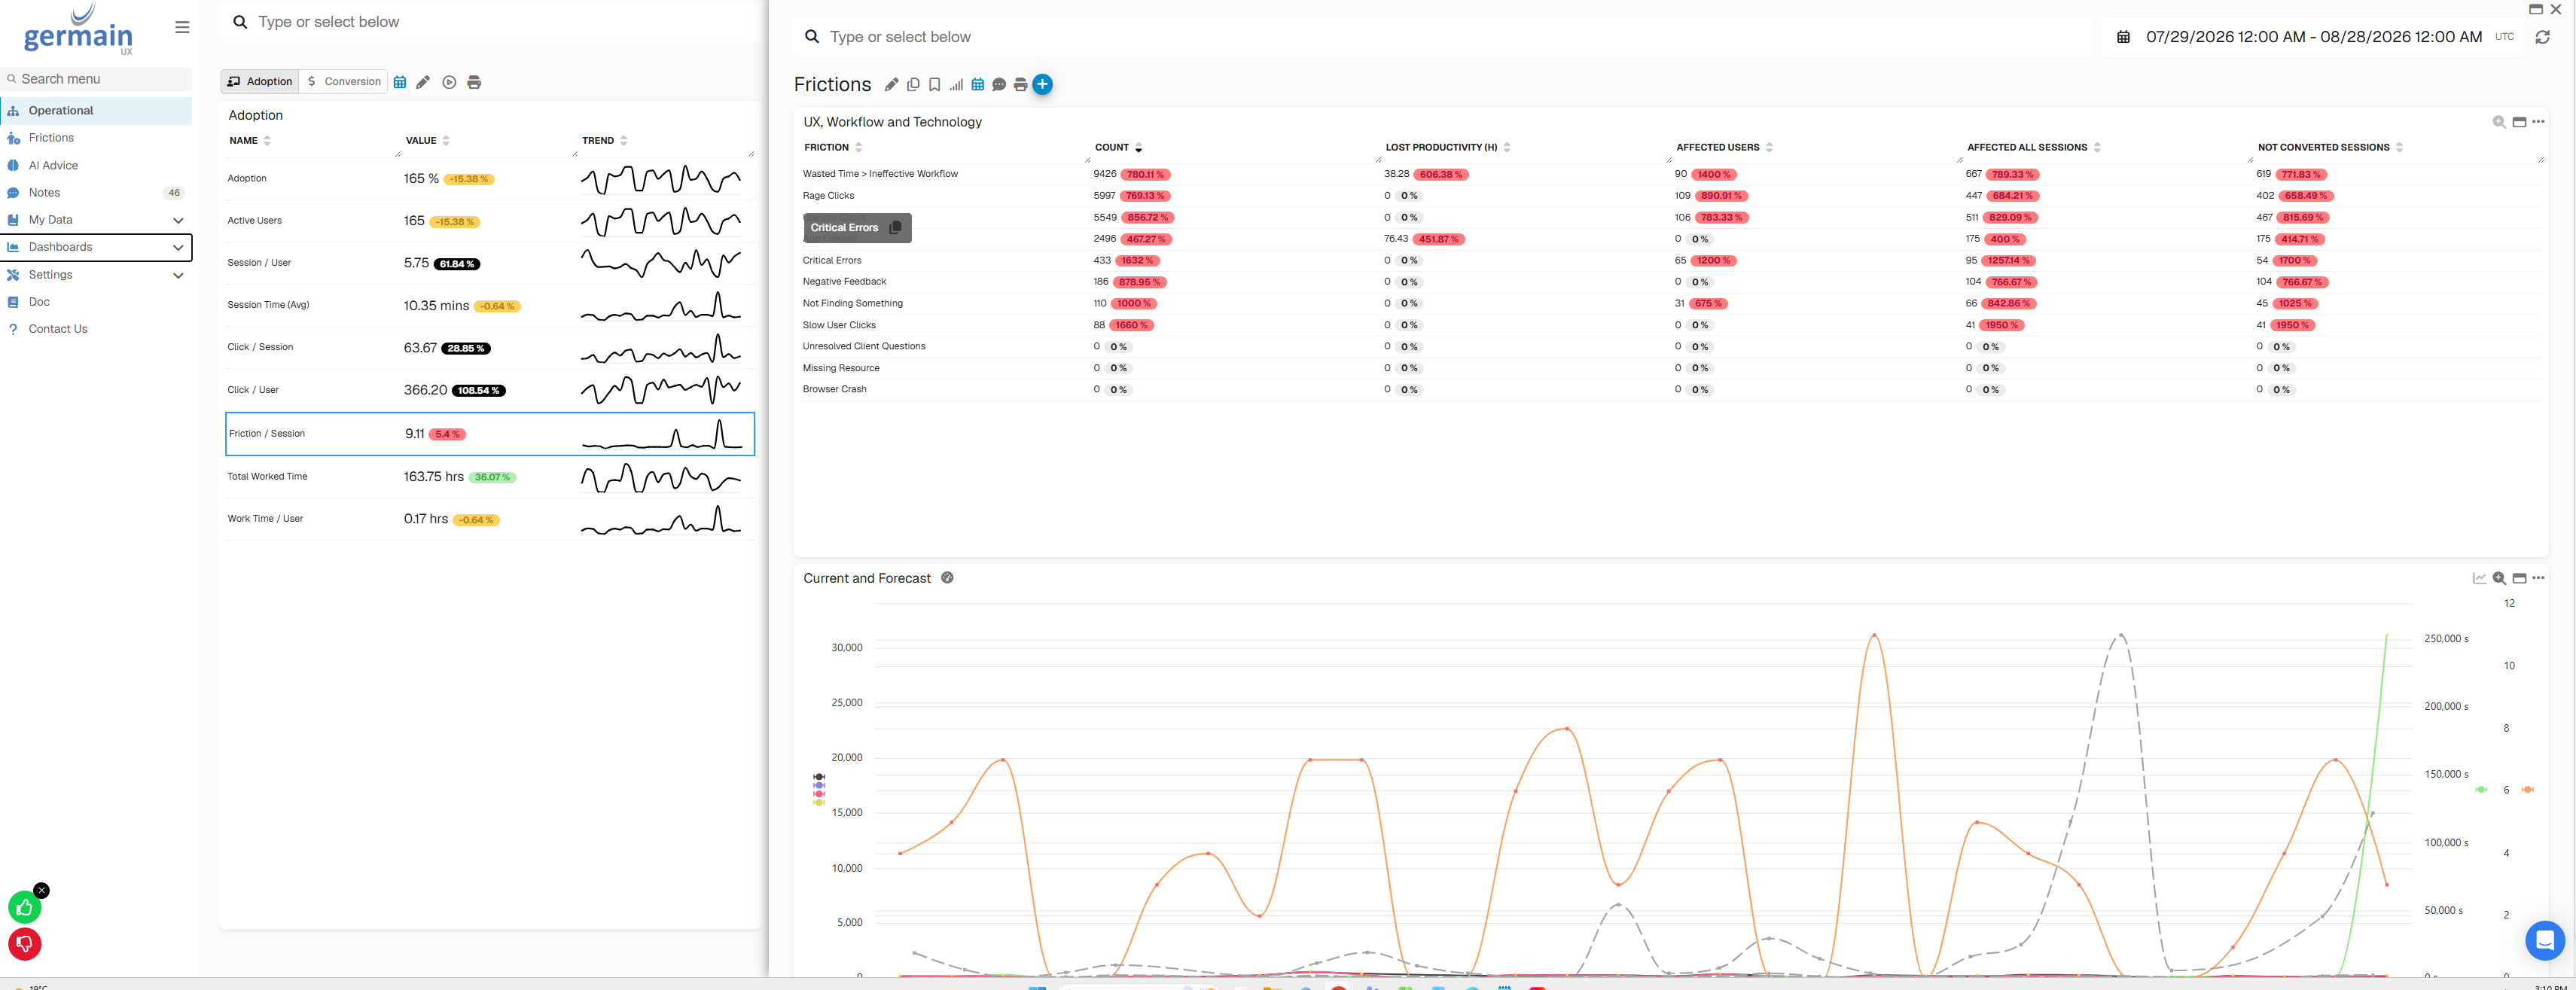Dismiss the feedback buttons
Viewport: 2576px width, 990px height.
(41, 890)
